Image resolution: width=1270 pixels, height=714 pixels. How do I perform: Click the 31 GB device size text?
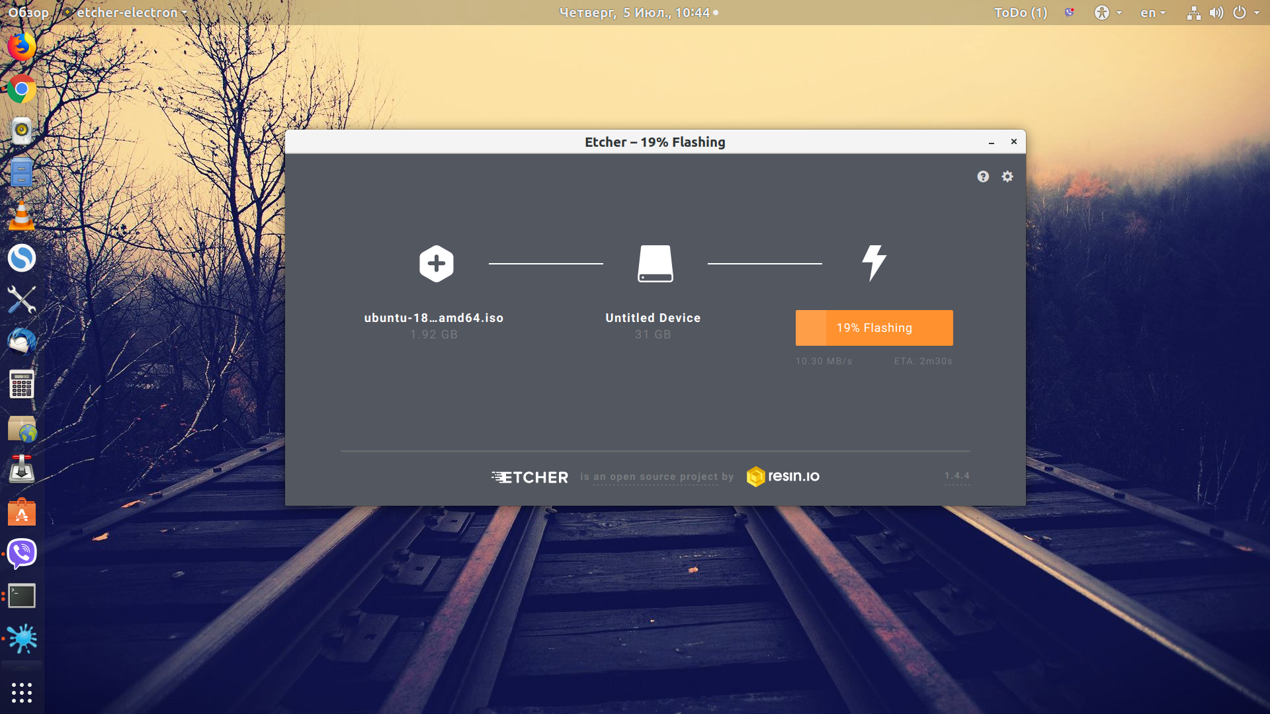pos(653,335)
